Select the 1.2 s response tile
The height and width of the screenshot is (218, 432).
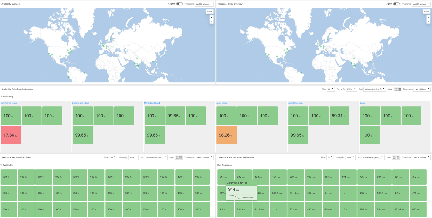pyautogui.click(x=401, y=193)
